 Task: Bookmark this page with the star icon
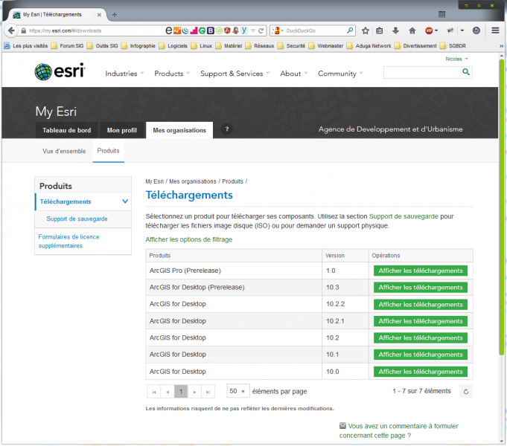(366, 30)
